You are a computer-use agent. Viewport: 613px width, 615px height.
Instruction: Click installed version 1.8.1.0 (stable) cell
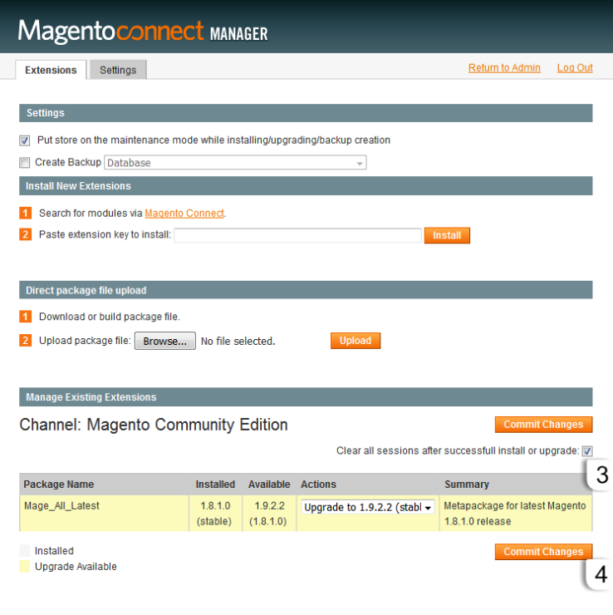coord(215,514)
